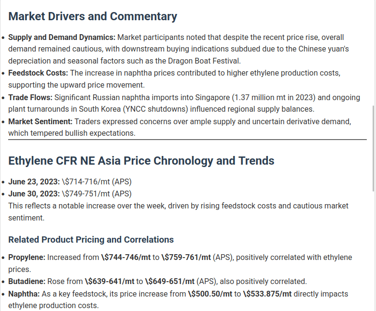Click the horizontal divider line below Market Sentiment

[x=187, y=140]
